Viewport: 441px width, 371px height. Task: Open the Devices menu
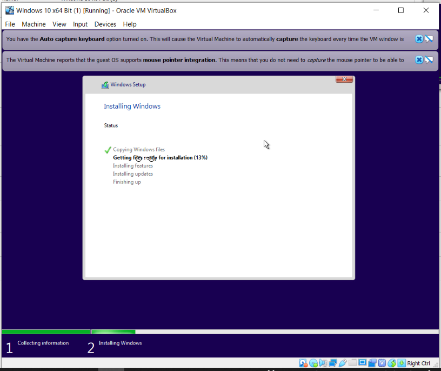click(105, 24)
